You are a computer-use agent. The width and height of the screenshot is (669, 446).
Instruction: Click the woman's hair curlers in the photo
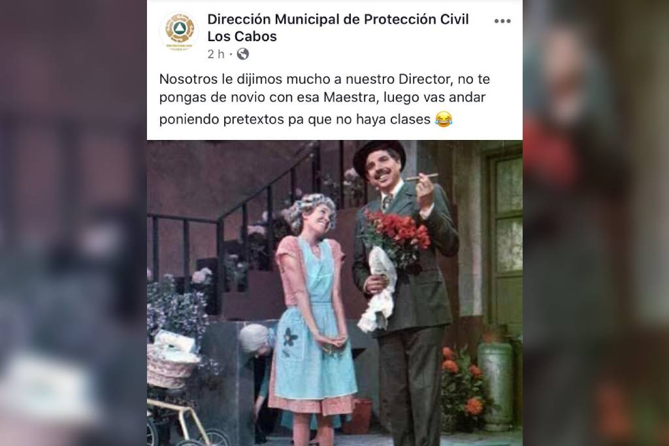tap(310, 209)
